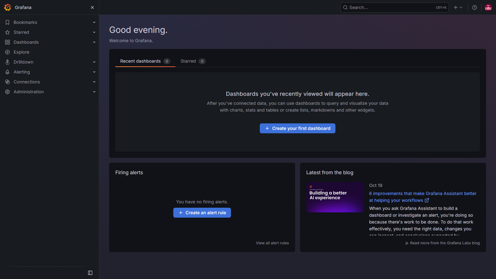Click the Good evening heading
Viewport: 496px width, 279px height.
138,30
